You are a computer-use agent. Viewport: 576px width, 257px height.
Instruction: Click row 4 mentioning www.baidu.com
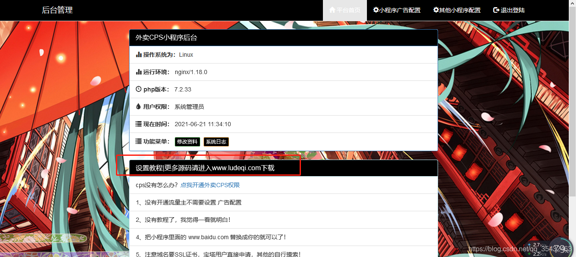[284, 237]
